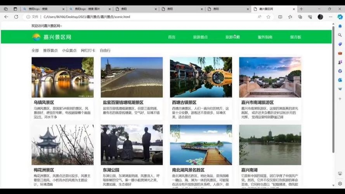
Task: Open the 东湖公园 statues photo
Action: tap(132, 145)
